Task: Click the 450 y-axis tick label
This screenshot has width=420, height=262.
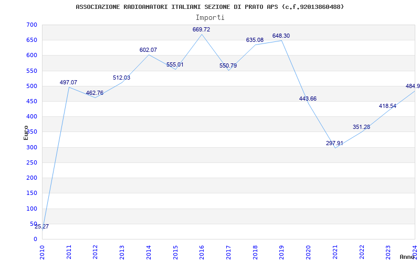Action: coord(32,101)
